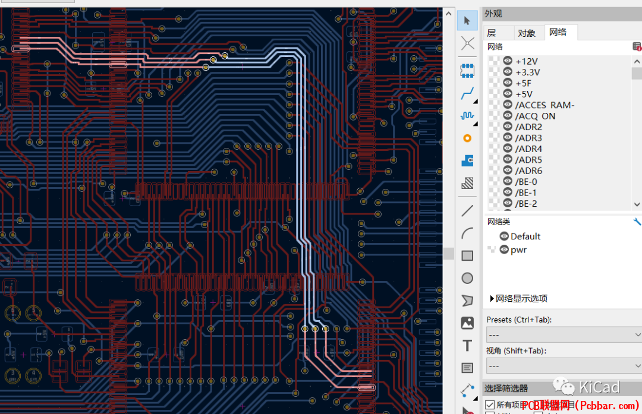This screenshot has height=414, width=642.
Task: Select the hatched rule area tool
Action: coord(467,183)
